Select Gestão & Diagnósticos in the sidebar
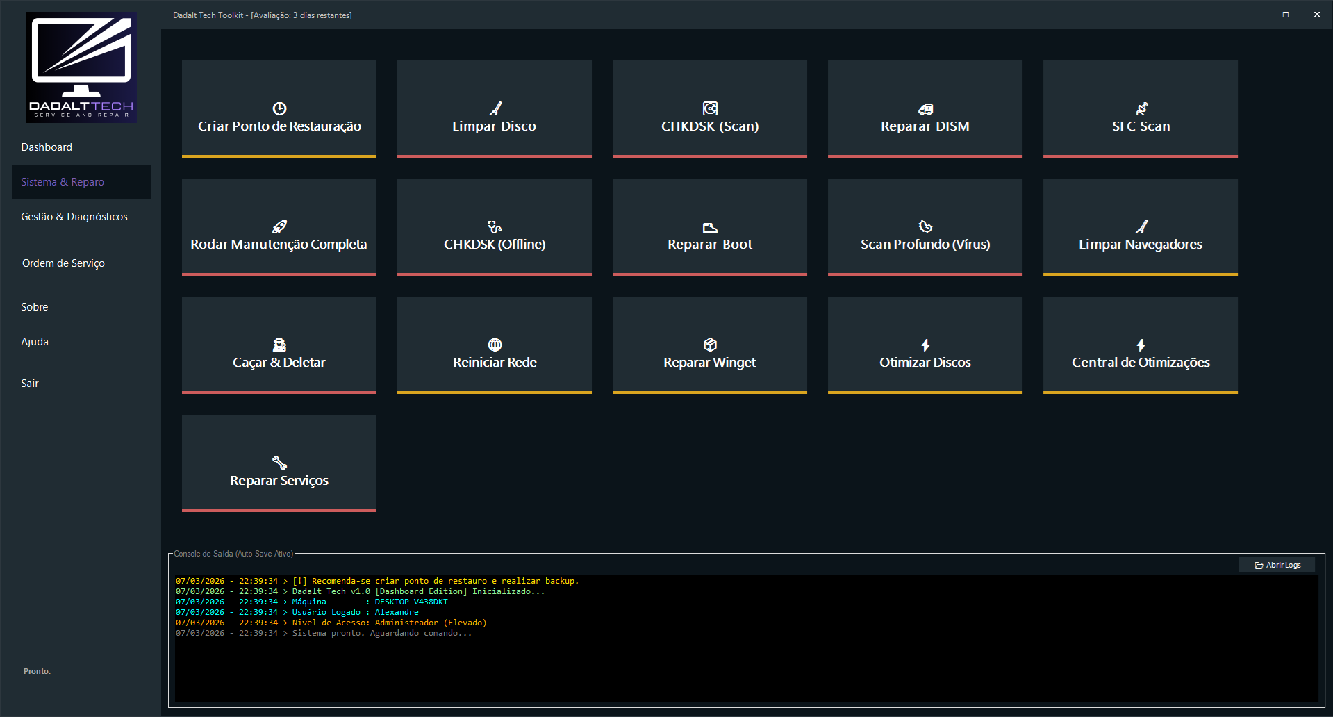 coord(74,217)
